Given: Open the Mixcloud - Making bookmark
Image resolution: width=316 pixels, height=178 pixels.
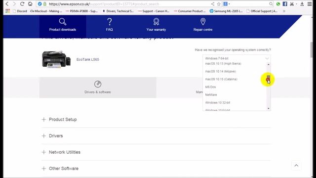Looking at the screenshot, I should [46, 11].
